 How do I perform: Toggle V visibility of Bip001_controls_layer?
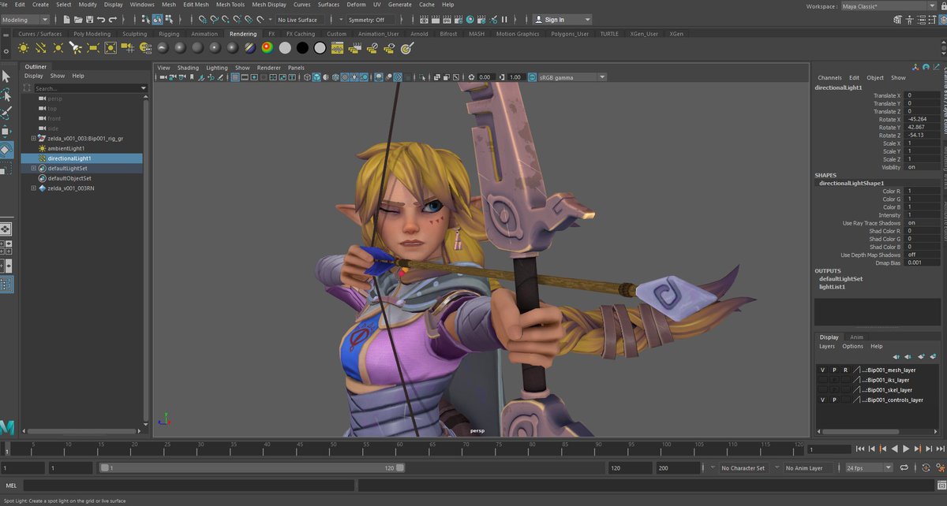822,400
